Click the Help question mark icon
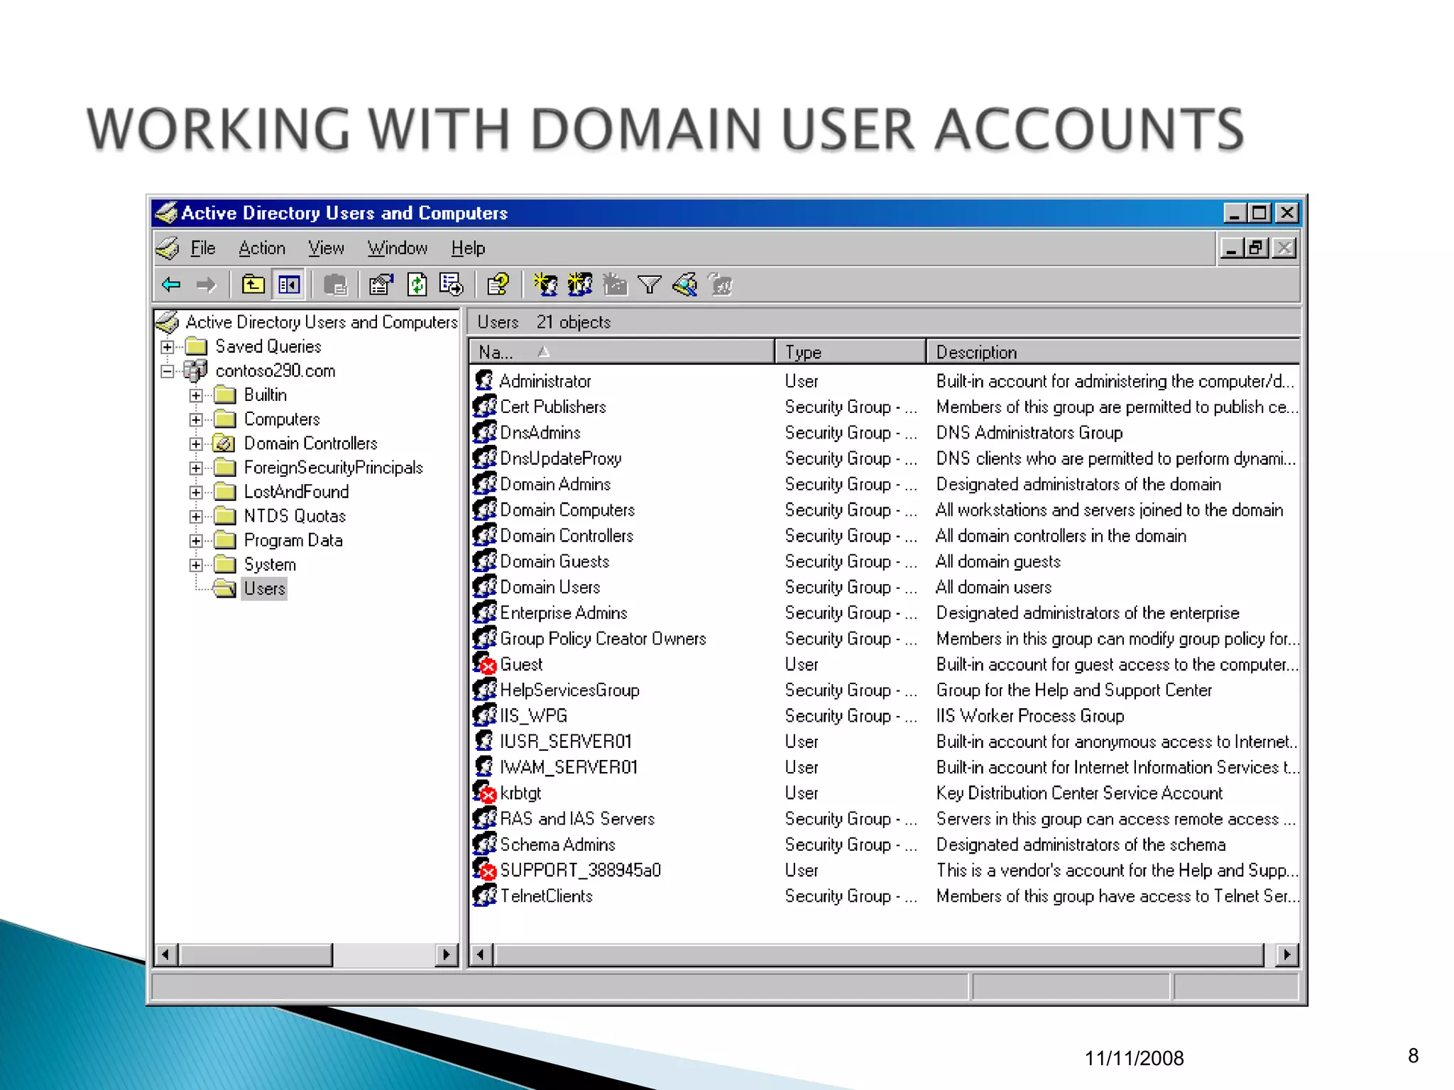 (498, 285)
